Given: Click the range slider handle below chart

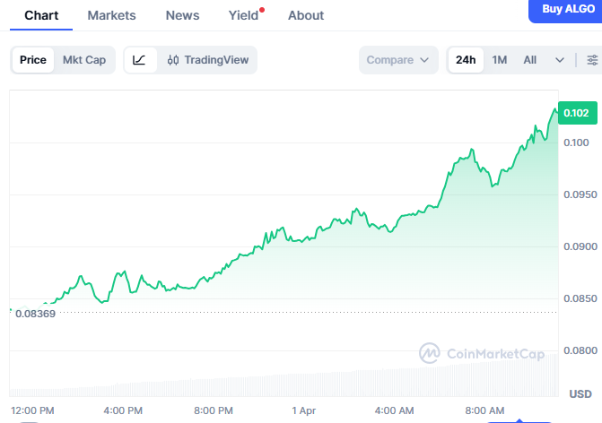Looking at the screenshot, I should pos(520,418).
